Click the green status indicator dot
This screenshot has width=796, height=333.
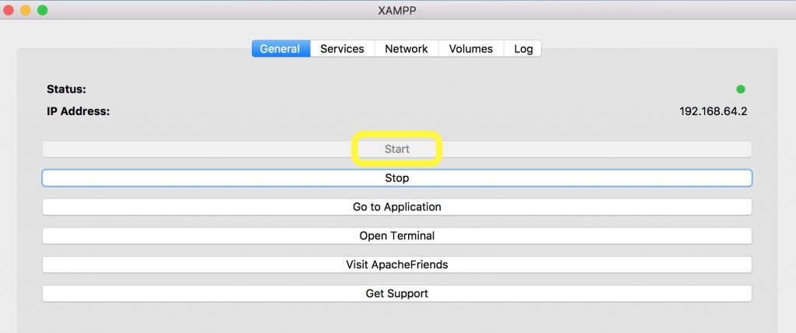coord(741,89)
